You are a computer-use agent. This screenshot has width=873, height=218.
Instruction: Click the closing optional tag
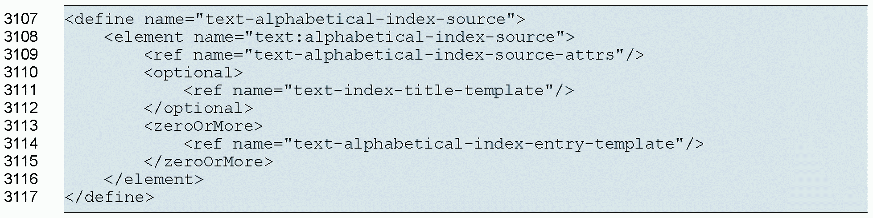(198, 108)
